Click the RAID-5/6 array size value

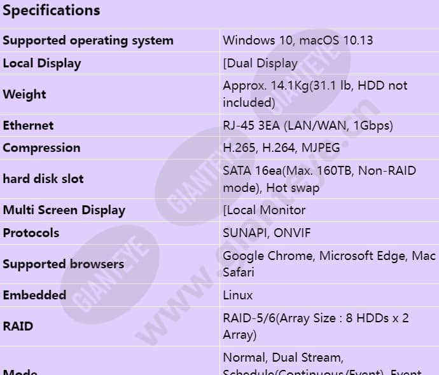pyautogui.click(x=316, y=326)
